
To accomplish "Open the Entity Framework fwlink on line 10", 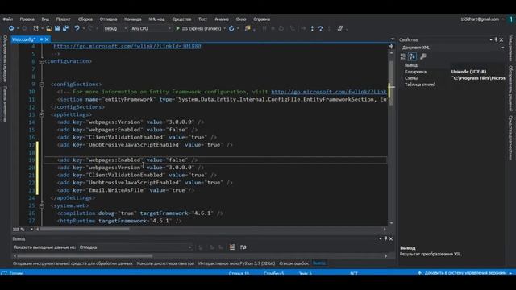I will (329, 92).
